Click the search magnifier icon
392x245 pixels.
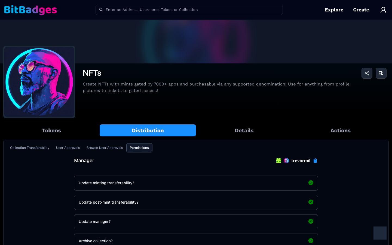[101, 10]
